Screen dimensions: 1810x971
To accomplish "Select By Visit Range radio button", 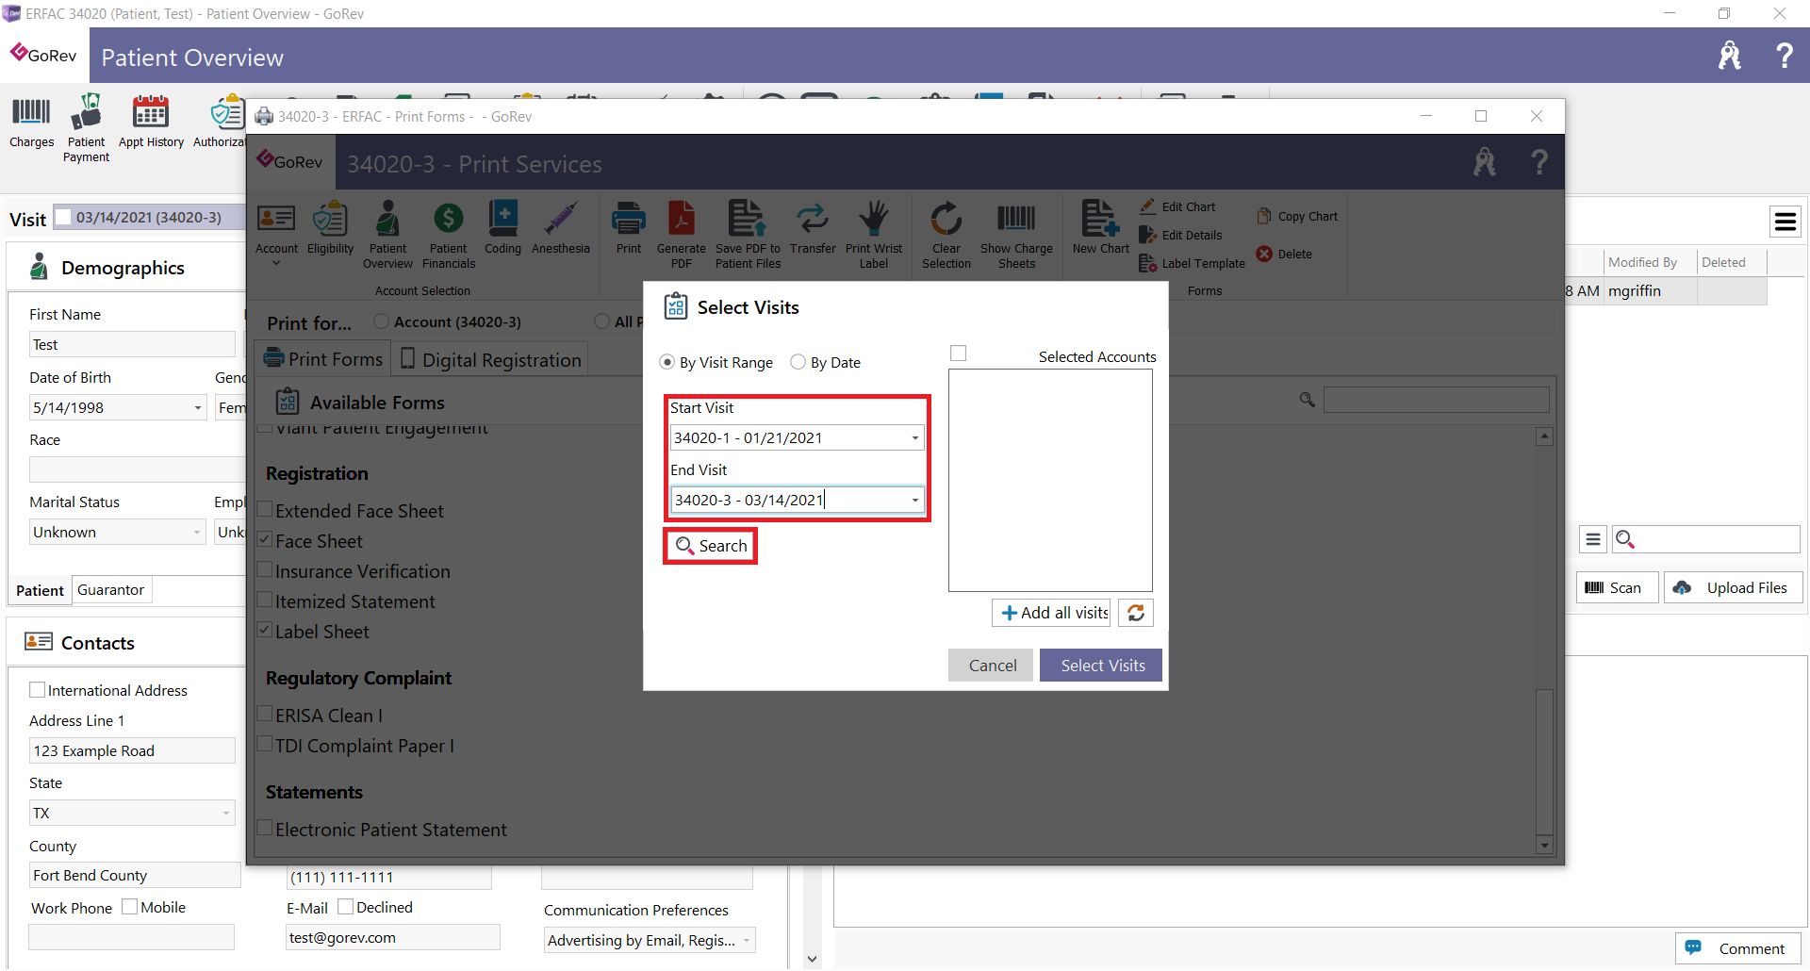I will click(667, 362).
